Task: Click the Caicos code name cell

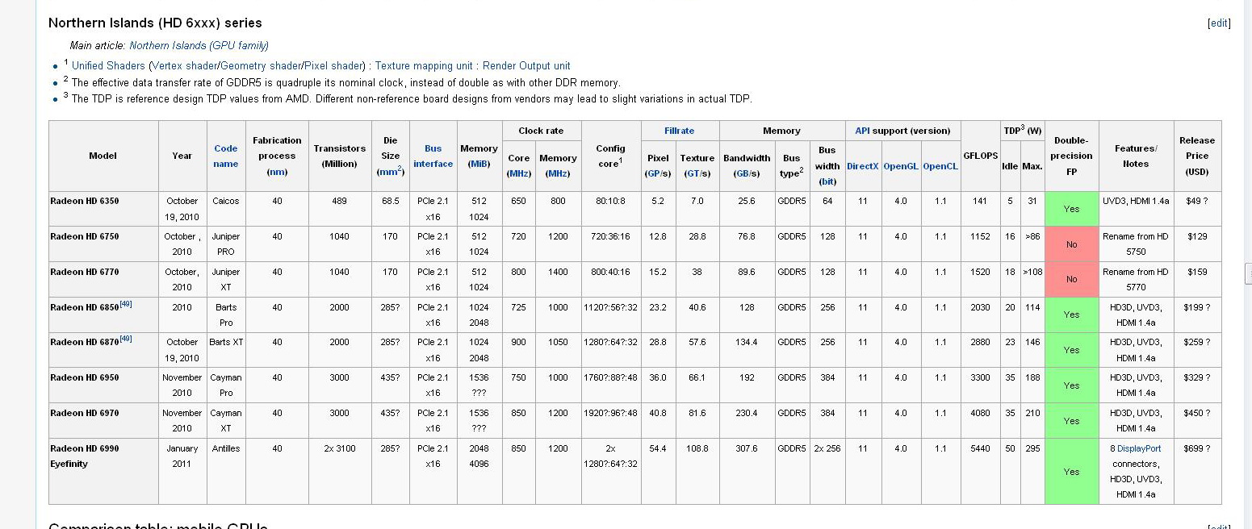Action: (x=226, y=209)
